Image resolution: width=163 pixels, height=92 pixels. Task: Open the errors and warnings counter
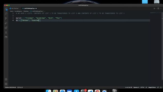point(20,87)
